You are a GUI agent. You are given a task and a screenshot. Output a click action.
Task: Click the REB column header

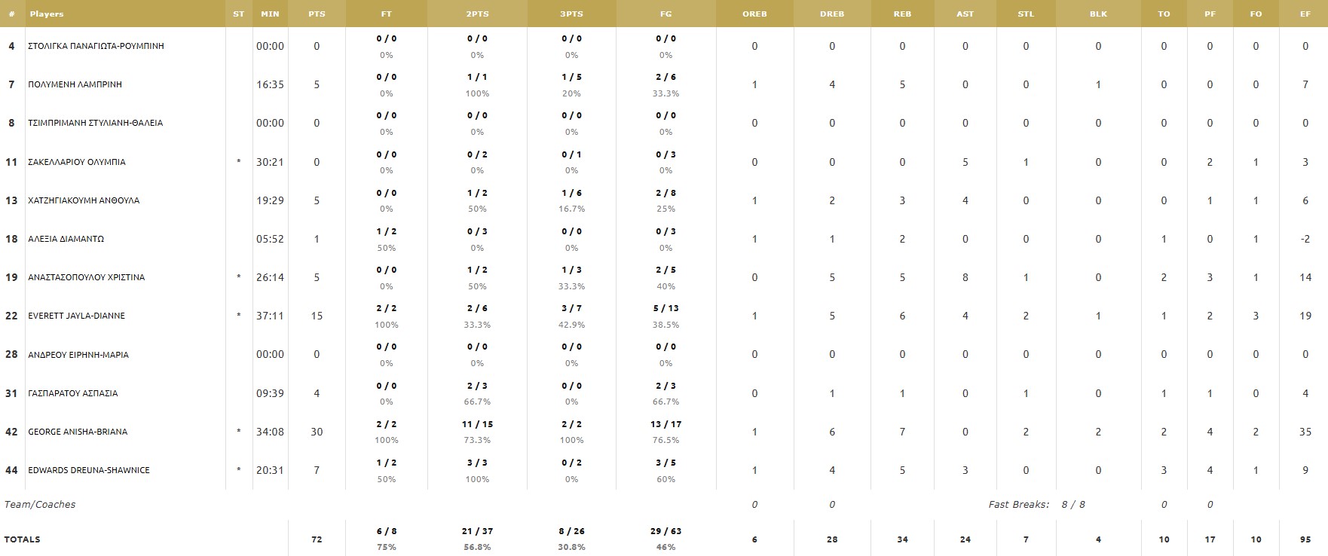point(902,14)
